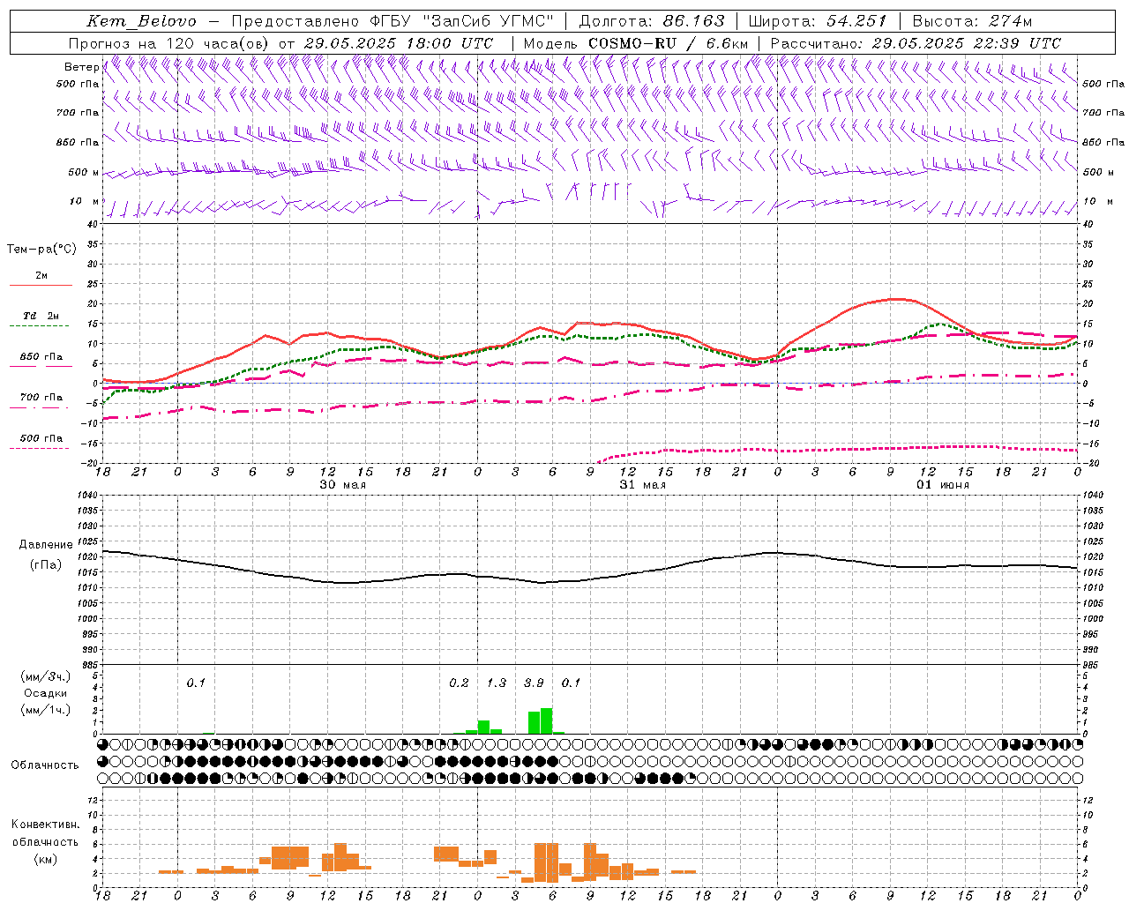The height and width of the screenshot is (903, 1129).
Task: Click the Тем-ра(°C) temperature axis title
Action: click(x=41, y=250)
